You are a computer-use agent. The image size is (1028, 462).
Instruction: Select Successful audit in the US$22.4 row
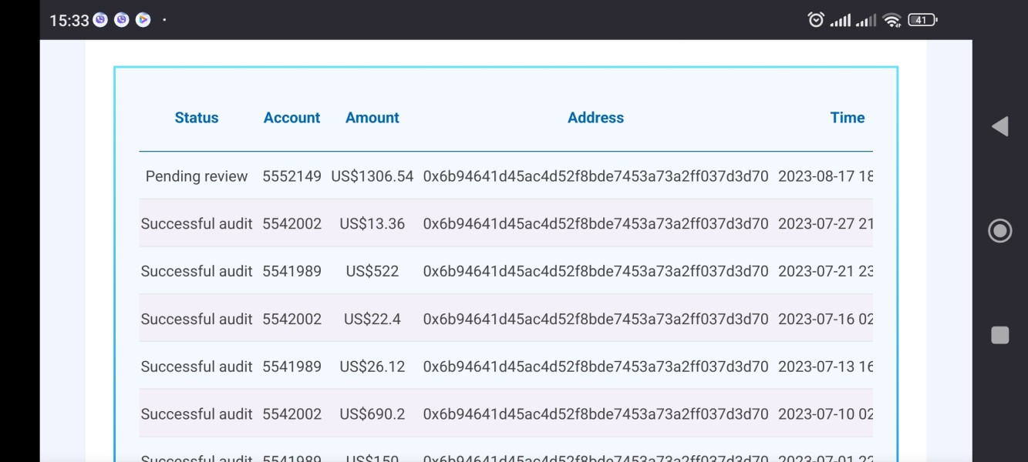click(x=197, y=319)
